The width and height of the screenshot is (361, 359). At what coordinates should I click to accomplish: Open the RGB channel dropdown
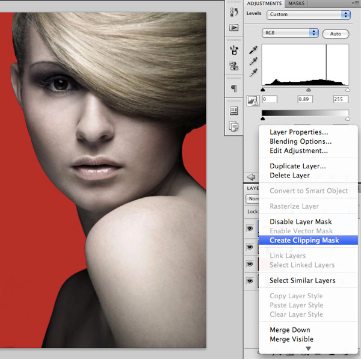(x=291, y=32)
